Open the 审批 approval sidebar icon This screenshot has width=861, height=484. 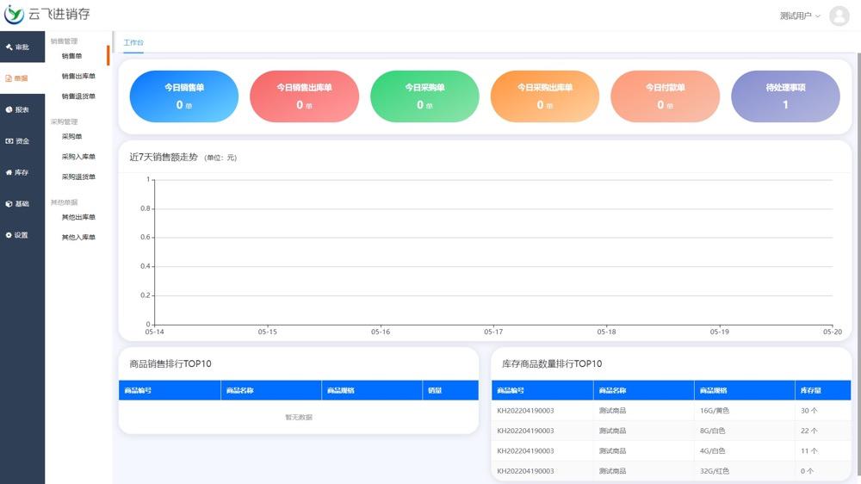(9, 47)
